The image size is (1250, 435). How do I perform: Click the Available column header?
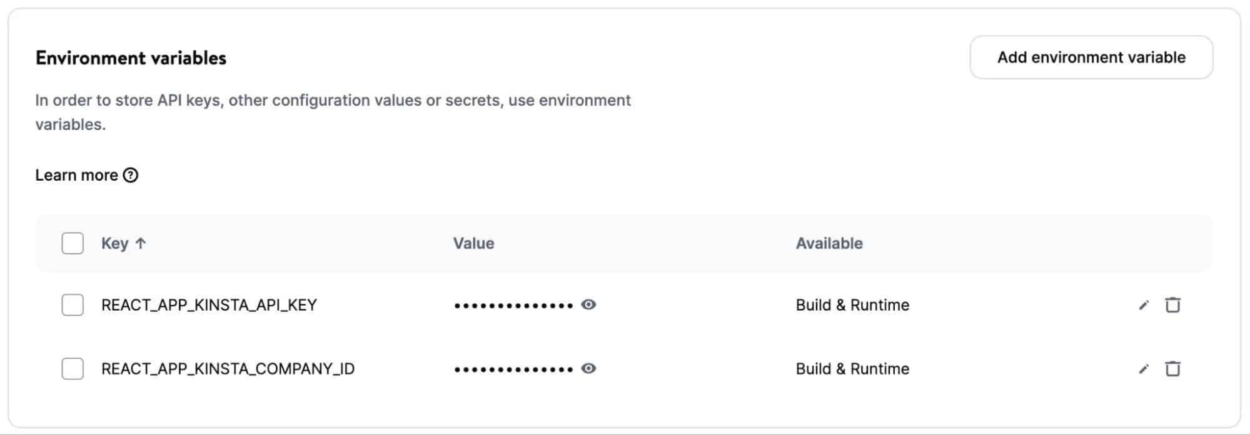click(x=829, y=243)
